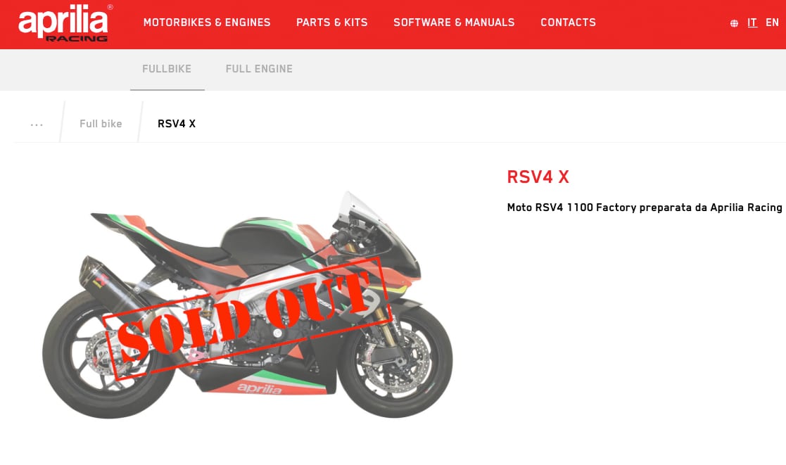Switch language to IT

click(x=752, y=23)
